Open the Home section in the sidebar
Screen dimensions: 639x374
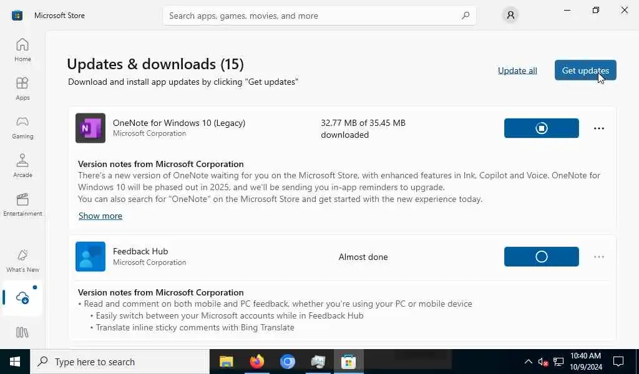coord(22,50)
